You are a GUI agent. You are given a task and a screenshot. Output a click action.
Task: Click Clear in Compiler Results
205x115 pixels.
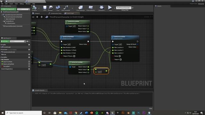(151, 109)
